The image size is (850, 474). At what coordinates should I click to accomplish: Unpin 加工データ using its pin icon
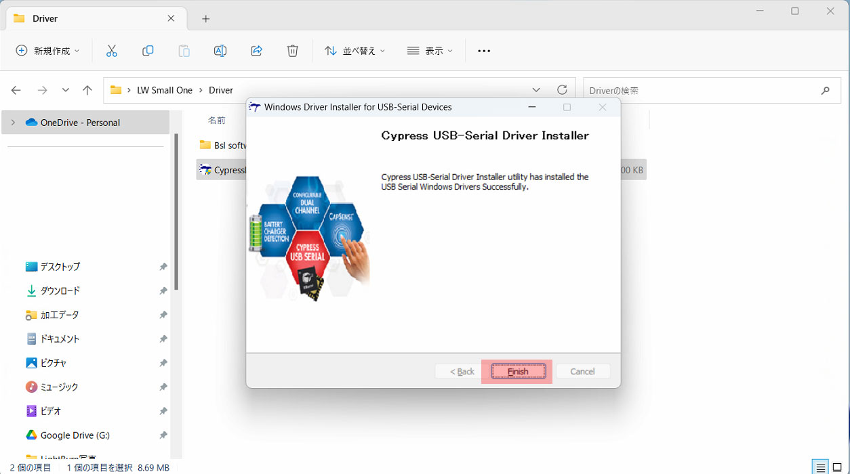coord(163,315)
